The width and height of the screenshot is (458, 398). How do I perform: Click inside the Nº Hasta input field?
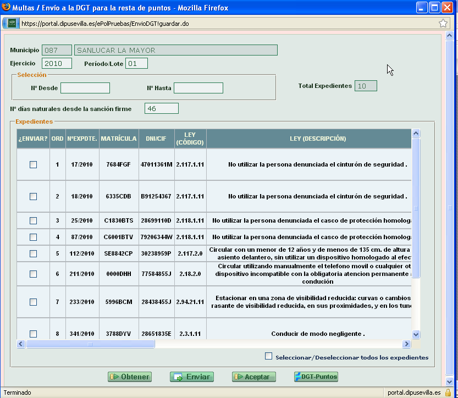198,87
